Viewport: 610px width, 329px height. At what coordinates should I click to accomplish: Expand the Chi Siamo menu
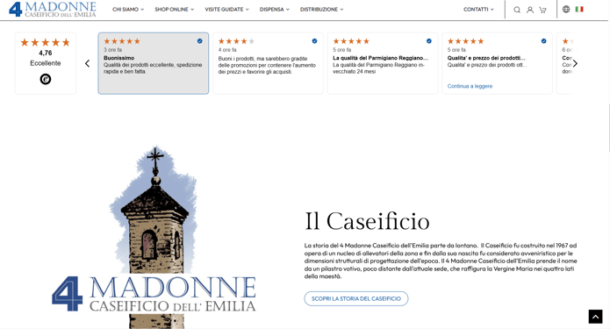pyautogui.click(x=128, y=10)
